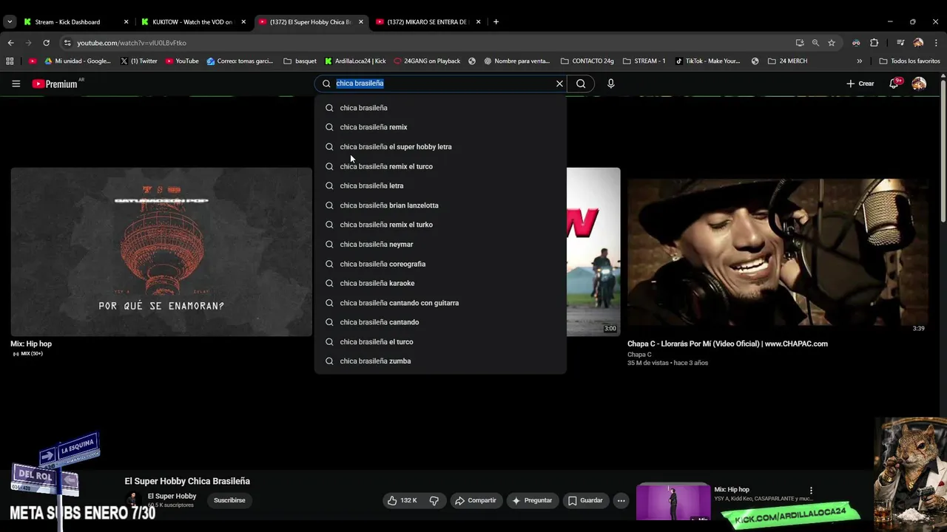Viewport: 947px width, 532px height.
Task: Pick the first suggestion 'chica brasileña'
Action: (440, 108)
